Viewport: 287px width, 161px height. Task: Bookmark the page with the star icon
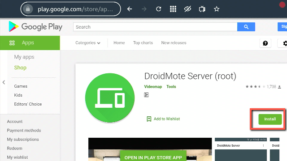click(217, 9)
